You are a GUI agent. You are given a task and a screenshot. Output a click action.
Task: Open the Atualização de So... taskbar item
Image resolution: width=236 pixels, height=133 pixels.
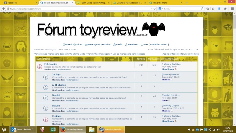pyautogui.click(x=111, y=129)
